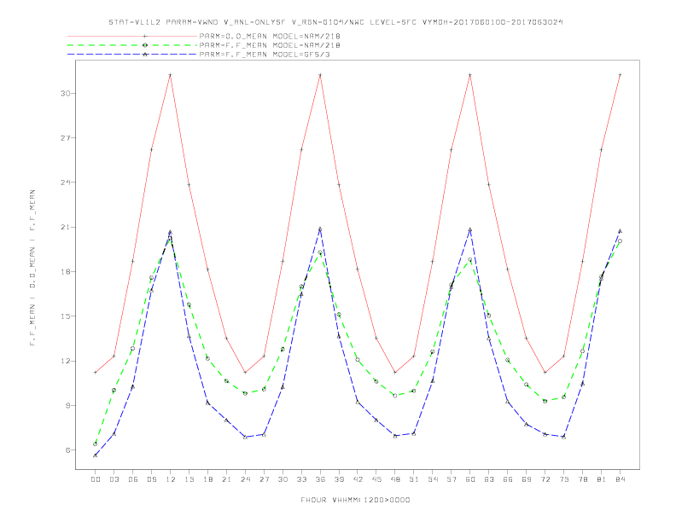The width and height of the screenshot is (676, 522).
Task: Click x-axis tick label 12
Action: point(171,479)
